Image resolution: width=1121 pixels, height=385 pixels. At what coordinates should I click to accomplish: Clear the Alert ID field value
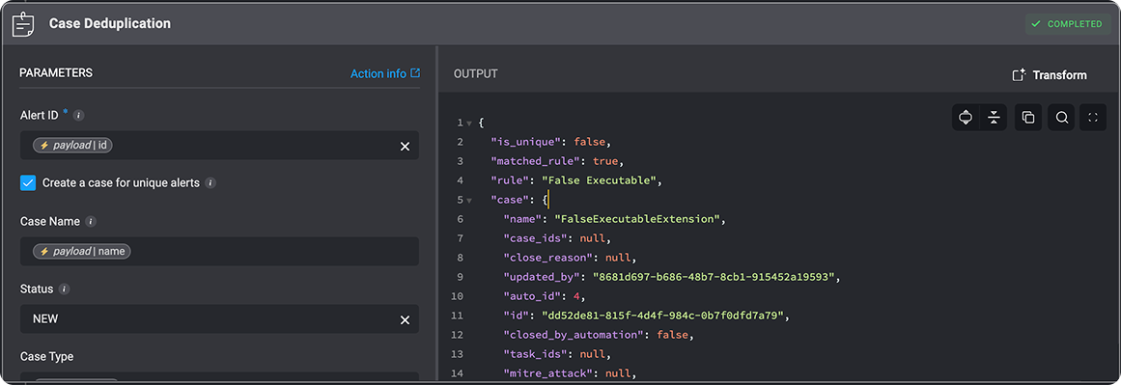click(405, 147)
